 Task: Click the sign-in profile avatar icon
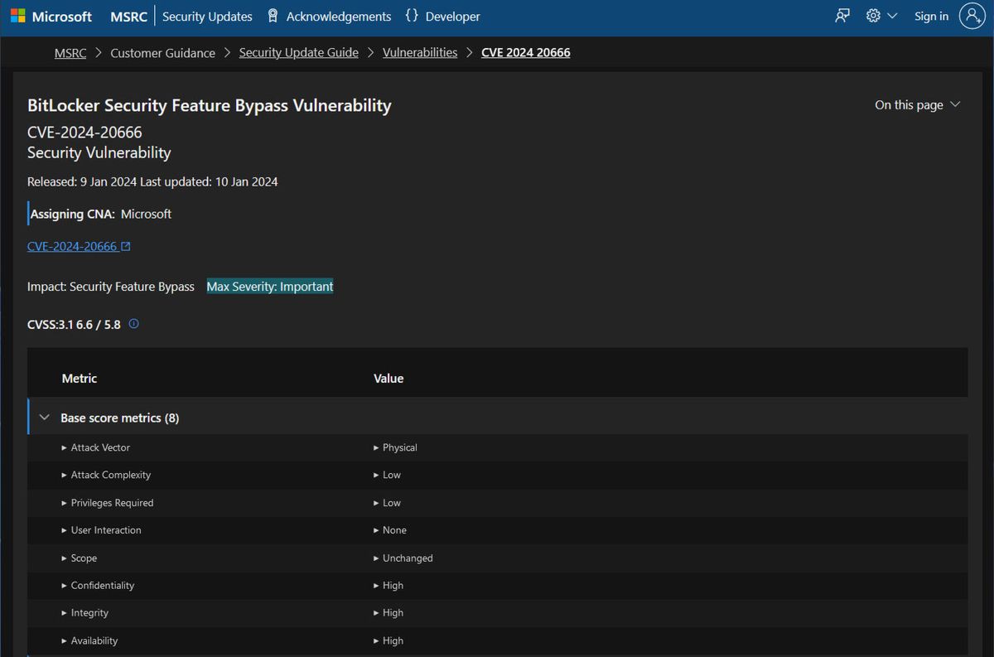[972, 15]
